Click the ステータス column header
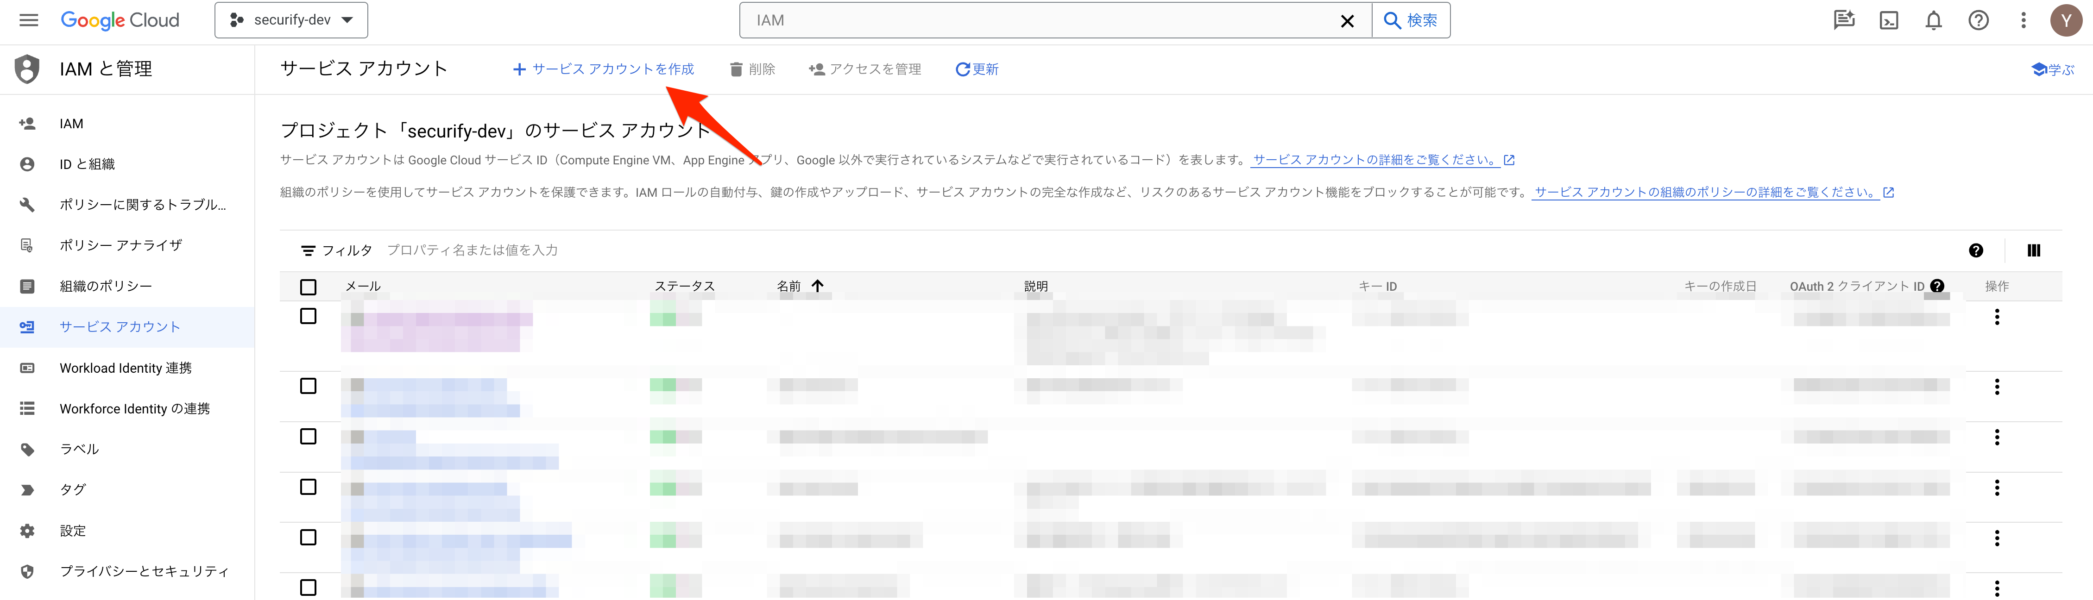Screen dimensions: 2093x600 coord(684,287)
